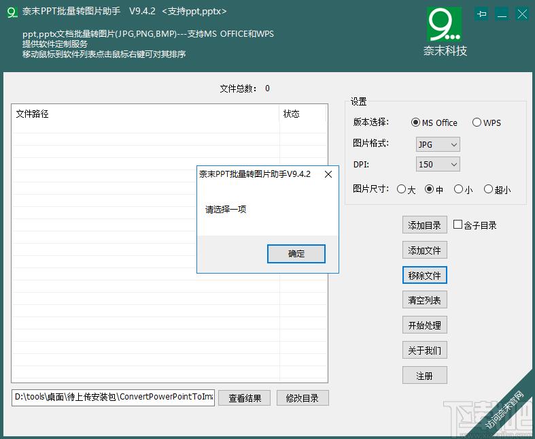Image resolution: width=535 pixels, height=439 pixels.
Task: Close the dialog with the X icon
Action: pos(328,174)
